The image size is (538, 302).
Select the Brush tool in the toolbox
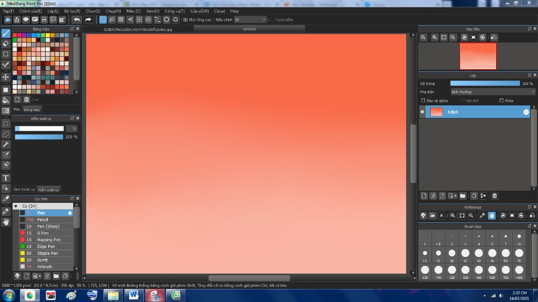tap(5, 31)
